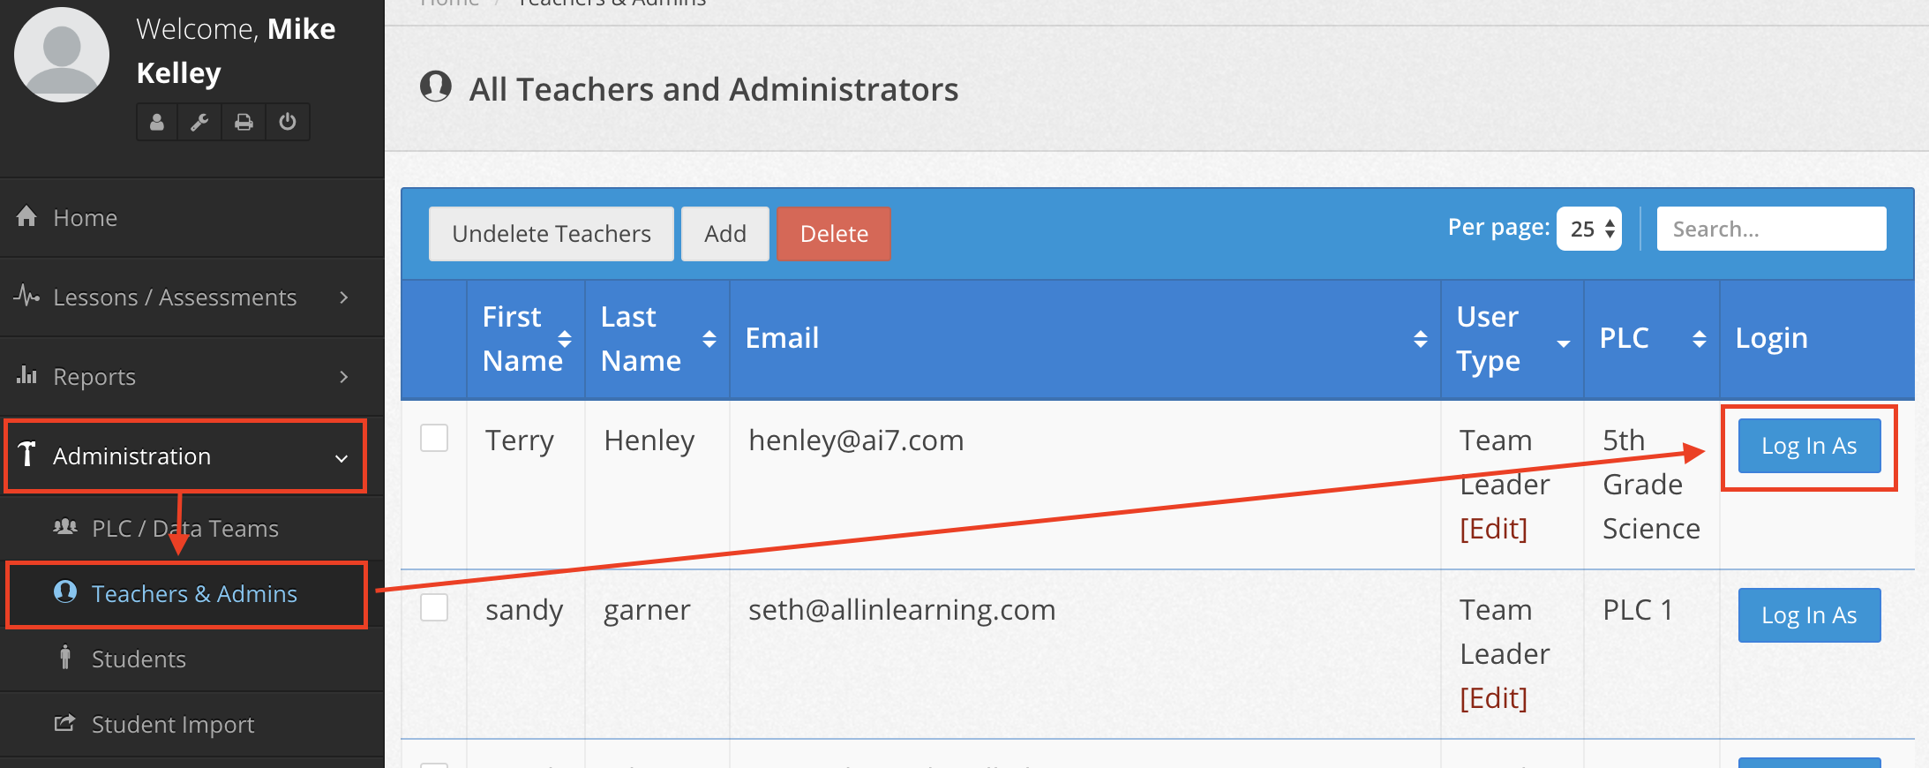Click the wrench settings icon
Image resolution: width=1929 pixels, height=768 pixels.
click(x=199, y=122)
